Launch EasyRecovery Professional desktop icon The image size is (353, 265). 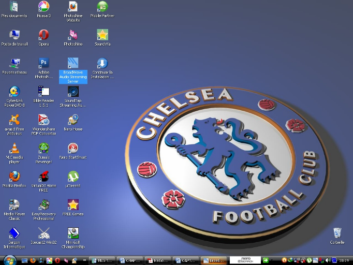click(x=43, y=210)
